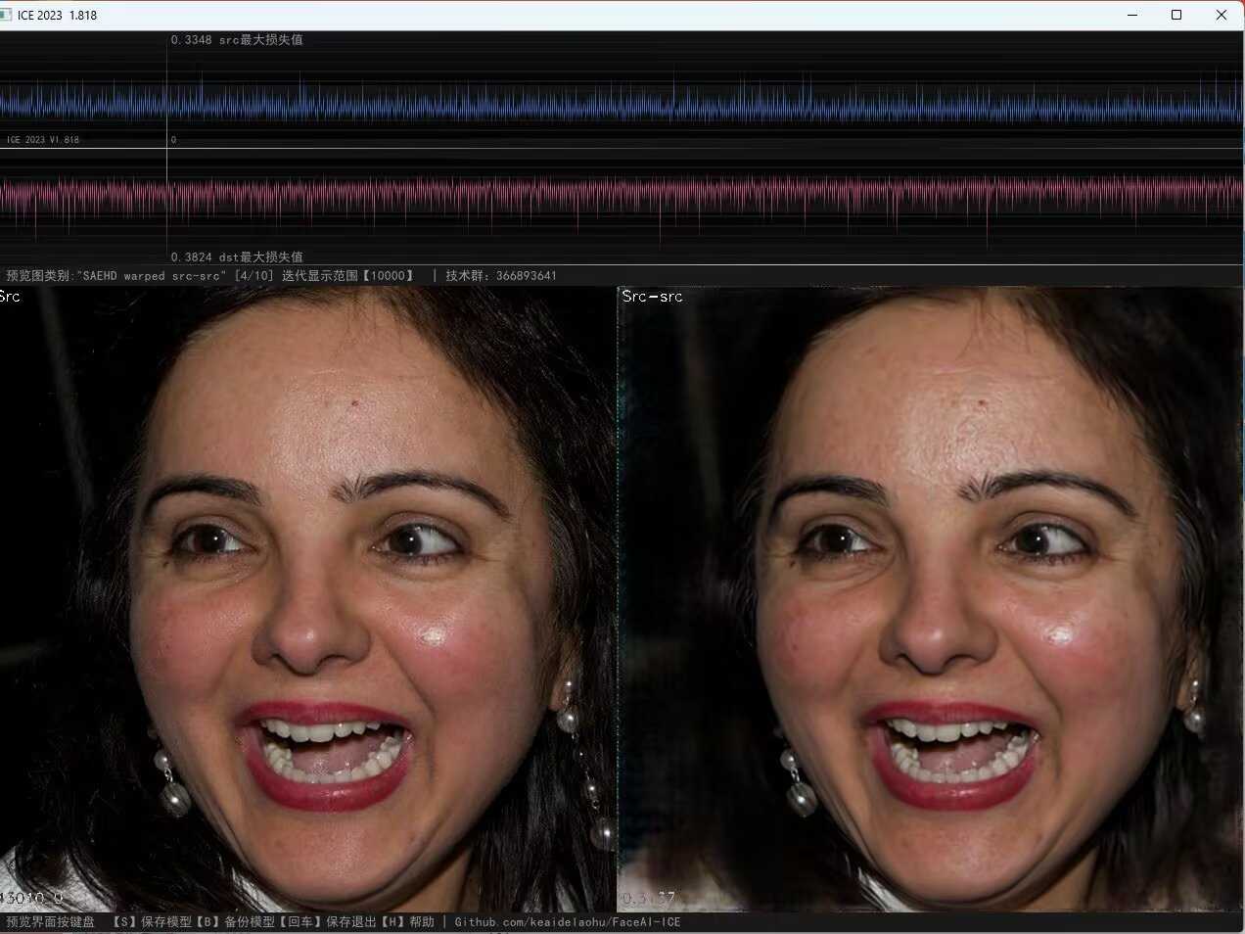Click the ICE 2023 V1.818 label beside the graph
The image size is (1245, 934).
pyautogui.click(x=43, y=140)
